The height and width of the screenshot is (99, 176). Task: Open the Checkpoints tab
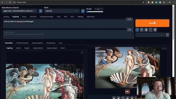pos(51,43)
